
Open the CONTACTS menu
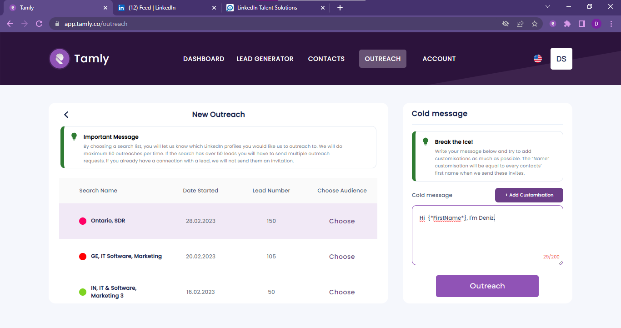pyautogui.click(x=326, y=59)
